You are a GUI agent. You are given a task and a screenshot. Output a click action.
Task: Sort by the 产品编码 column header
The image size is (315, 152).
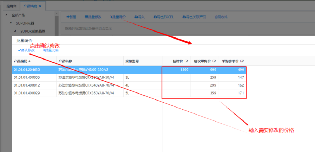pos(22,61)
